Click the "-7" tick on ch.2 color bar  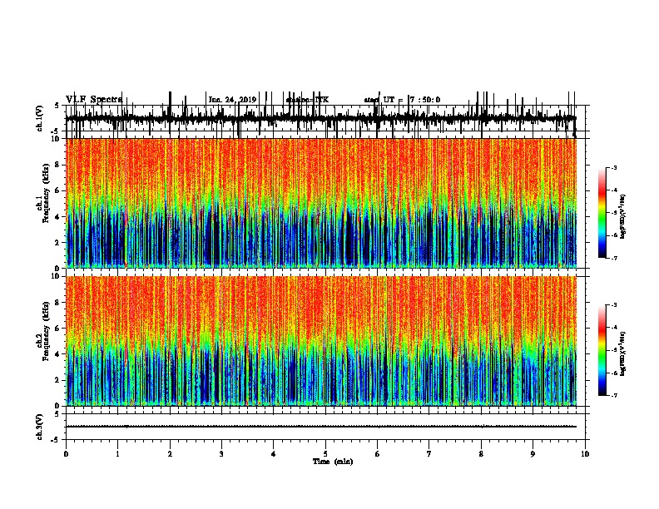point(613,396)
